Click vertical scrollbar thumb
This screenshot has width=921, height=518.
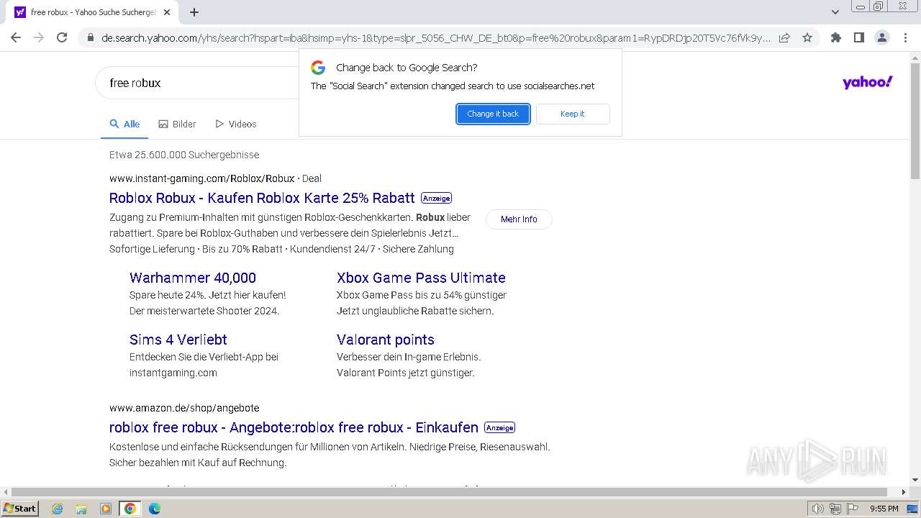point(915,120)
